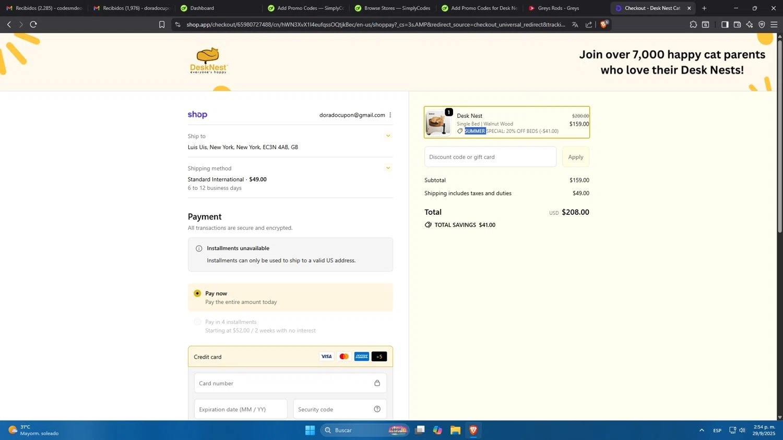The height and width of the screenshot is (440, 783).
Task: Go back using the browser back arrow
Action: tap(9, 25)
